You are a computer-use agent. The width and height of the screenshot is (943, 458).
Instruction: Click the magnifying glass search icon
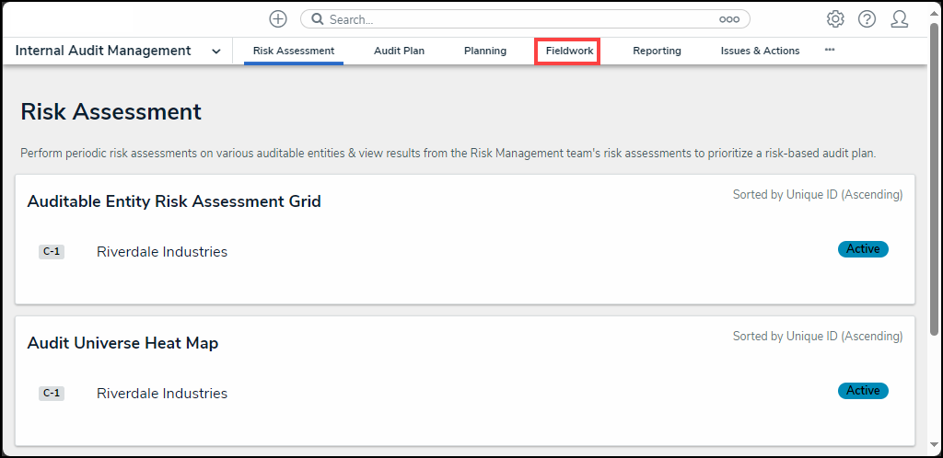317,19
